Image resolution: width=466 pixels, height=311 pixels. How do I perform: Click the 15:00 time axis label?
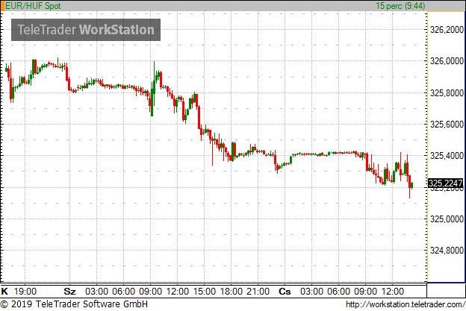click(205, 292)
